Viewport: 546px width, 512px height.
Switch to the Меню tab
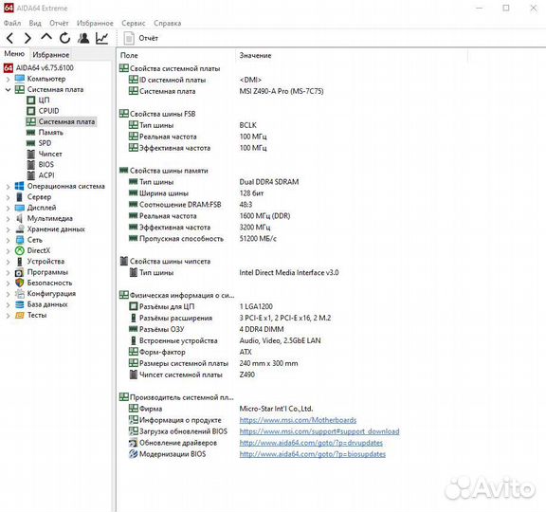[x=14, y=54]
